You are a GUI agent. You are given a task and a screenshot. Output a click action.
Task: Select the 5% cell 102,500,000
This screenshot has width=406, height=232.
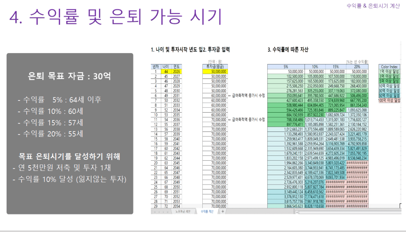click(x=286, y=76)
